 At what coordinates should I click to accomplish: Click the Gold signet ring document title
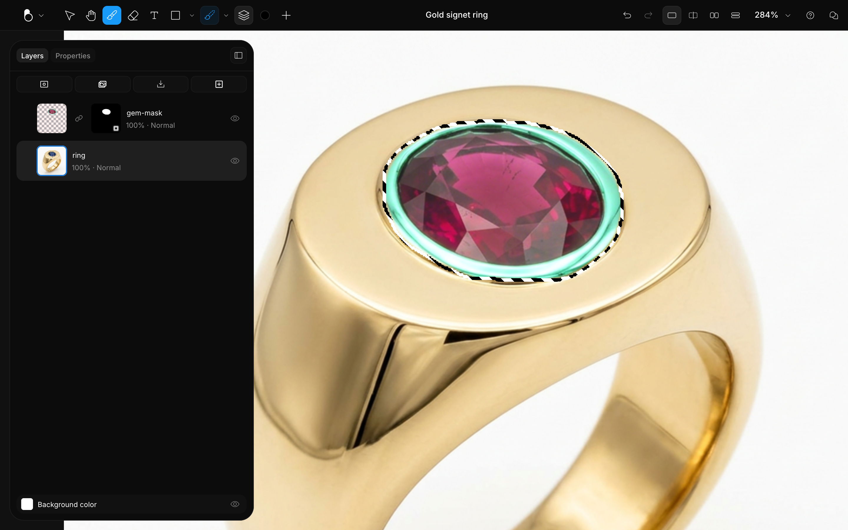(x=457, y=15)
